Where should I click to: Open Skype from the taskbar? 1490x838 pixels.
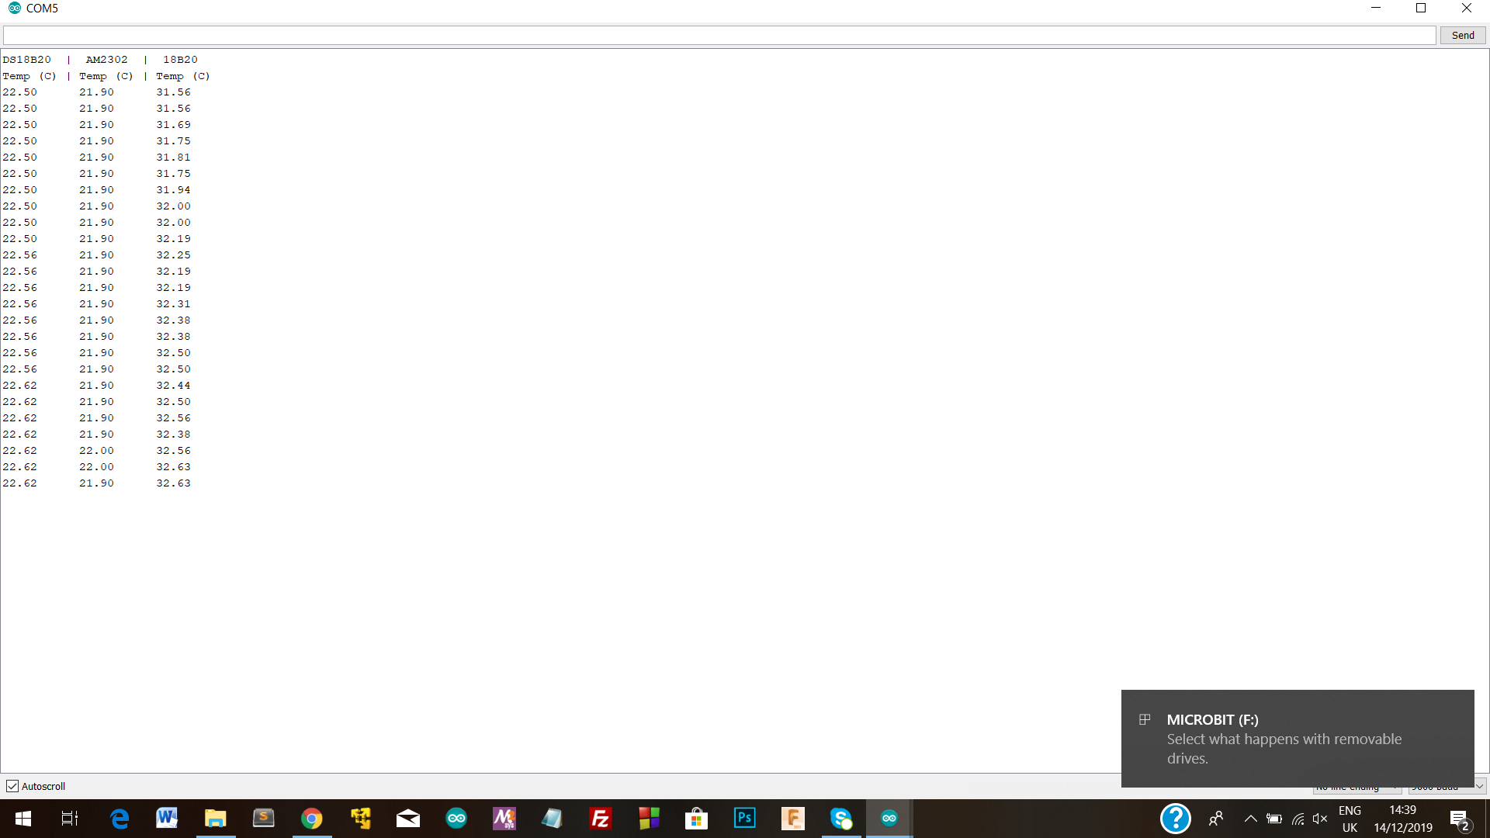[841, 819]
